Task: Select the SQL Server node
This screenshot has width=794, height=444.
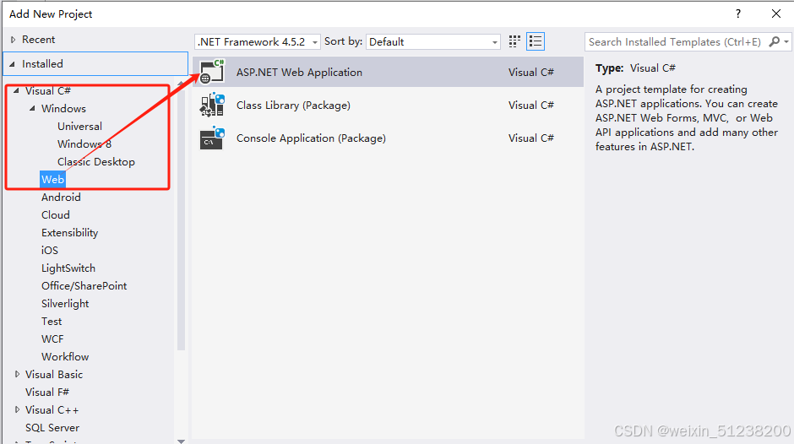Action: point(52,427)
